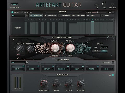Image resolution: width=125 pixels, height=93 pixels.
Task: Expand the VST AMP effect dropdown arrow
Action: (x=53, y=69)
